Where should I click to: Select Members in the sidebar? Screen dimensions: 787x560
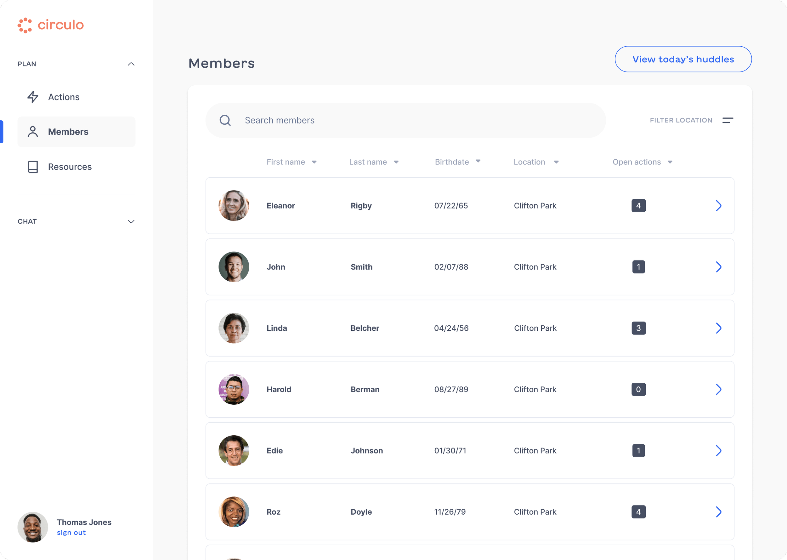68,131
